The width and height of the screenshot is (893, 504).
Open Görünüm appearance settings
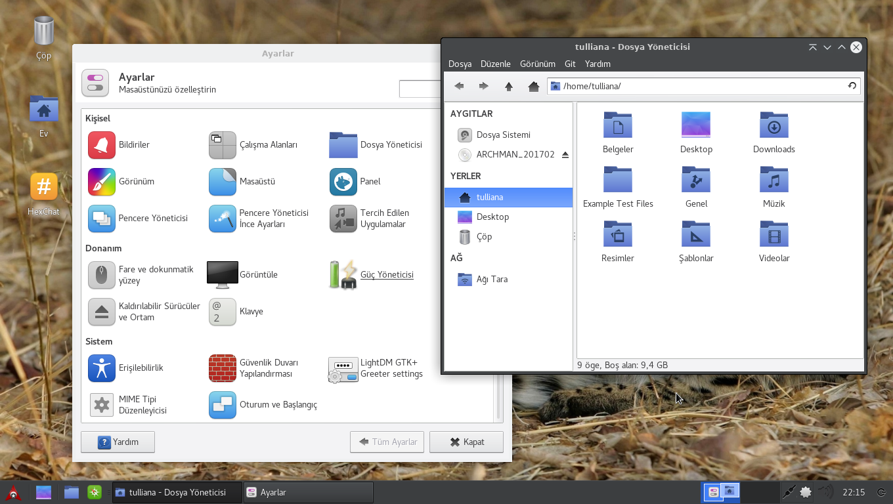point(121,182)
